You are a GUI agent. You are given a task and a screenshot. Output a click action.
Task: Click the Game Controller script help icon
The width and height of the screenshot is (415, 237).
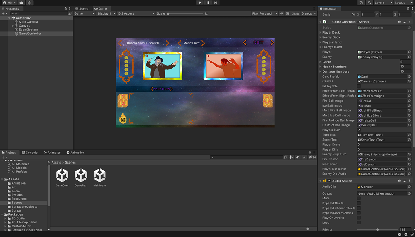coord(400,22)
